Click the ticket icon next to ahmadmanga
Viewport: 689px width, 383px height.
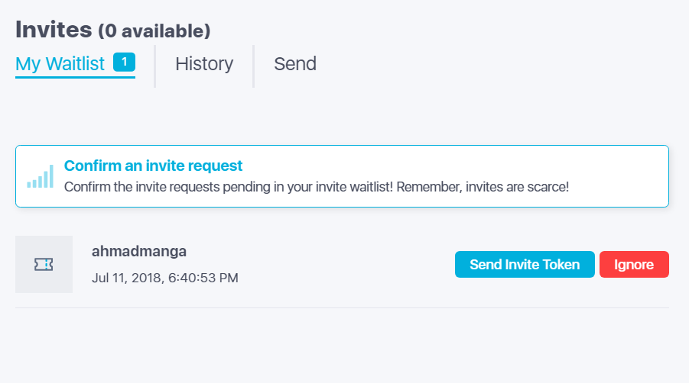coord(44,264)
